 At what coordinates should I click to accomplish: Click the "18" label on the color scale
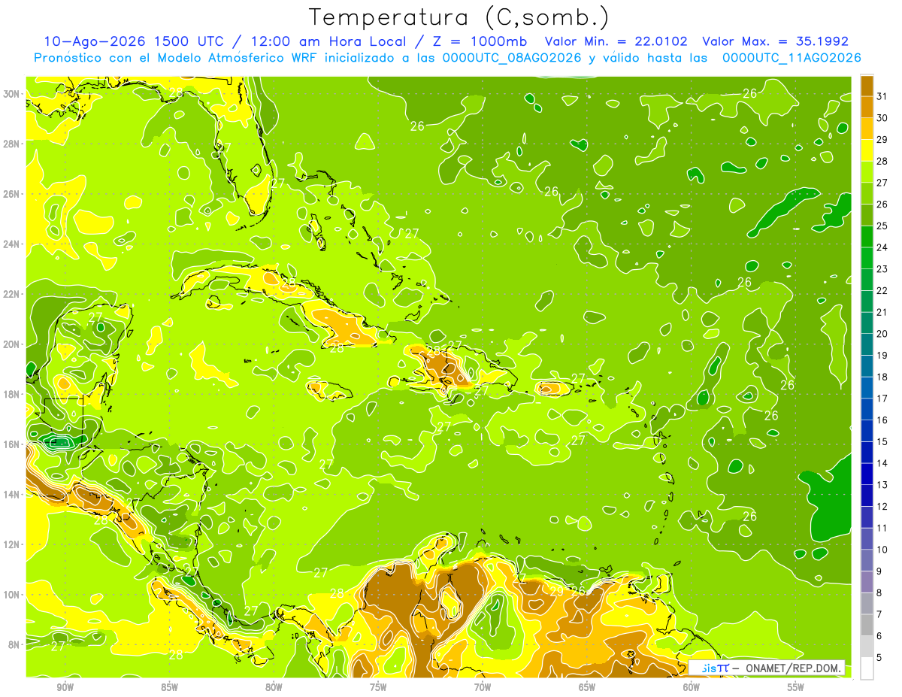click(x=882, y=377)
